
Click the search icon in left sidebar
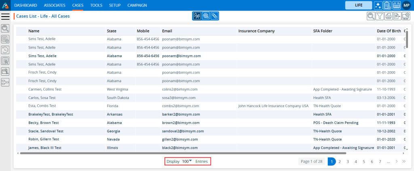[x=5, y=28]
